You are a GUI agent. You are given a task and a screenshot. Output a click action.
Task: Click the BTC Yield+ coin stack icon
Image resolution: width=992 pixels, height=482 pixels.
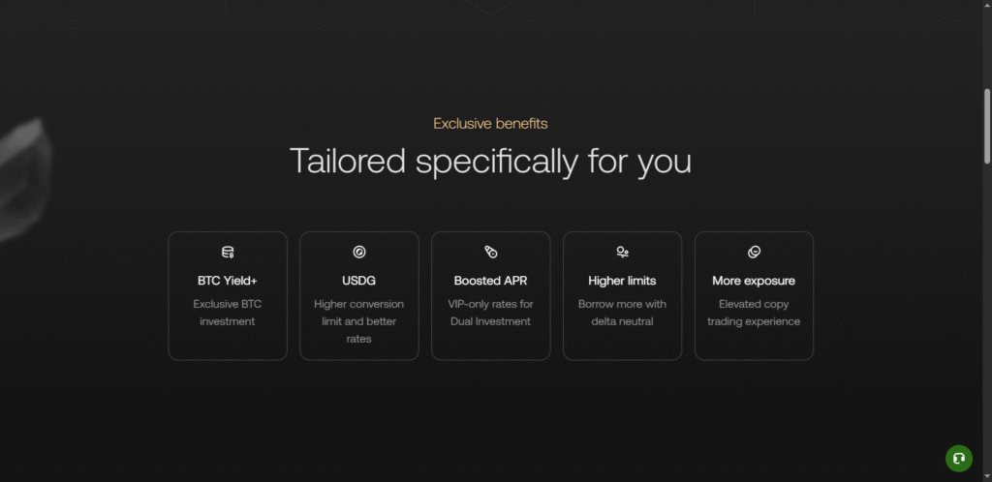[228, 253]
